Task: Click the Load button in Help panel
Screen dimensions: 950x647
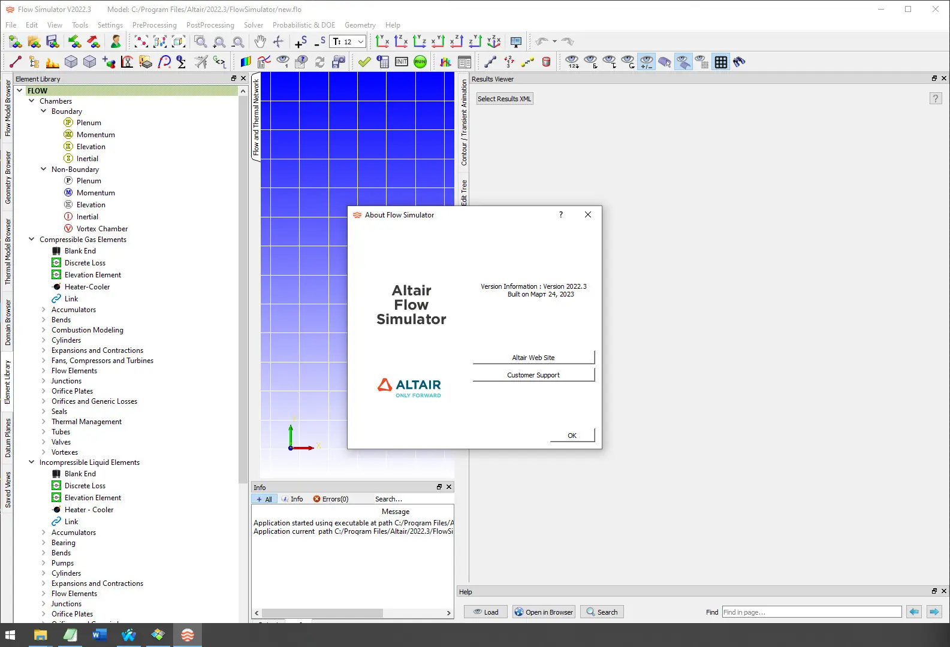Action: 486,612
